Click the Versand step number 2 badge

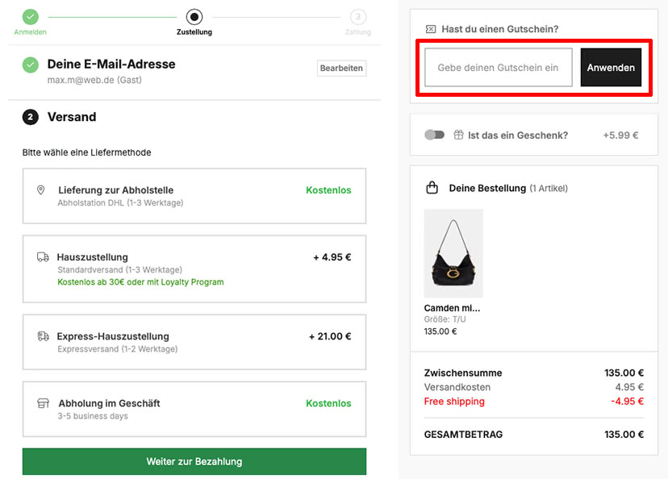pyautogui.click(x=30, y=117)
